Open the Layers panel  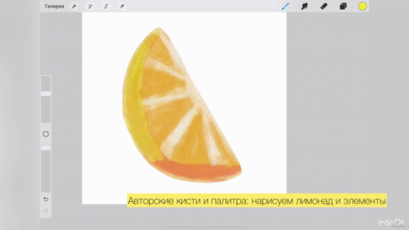point(343,6)
